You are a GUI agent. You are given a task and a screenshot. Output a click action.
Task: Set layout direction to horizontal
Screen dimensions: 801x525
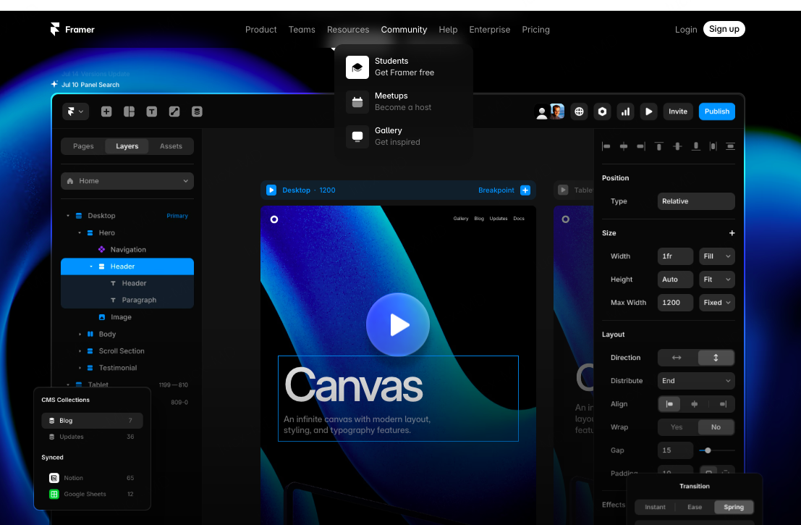pos(677,358)
